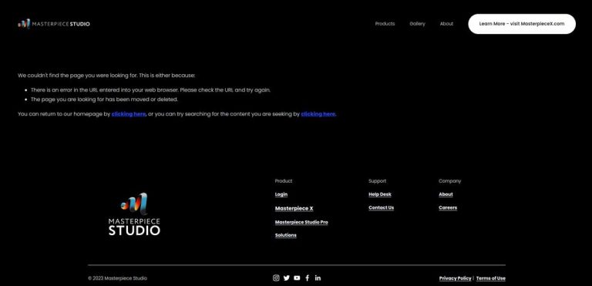This screenshot has height=286, width=592.
Task: Click the 'We couldn't find the page' message
Action: point(106,76)
